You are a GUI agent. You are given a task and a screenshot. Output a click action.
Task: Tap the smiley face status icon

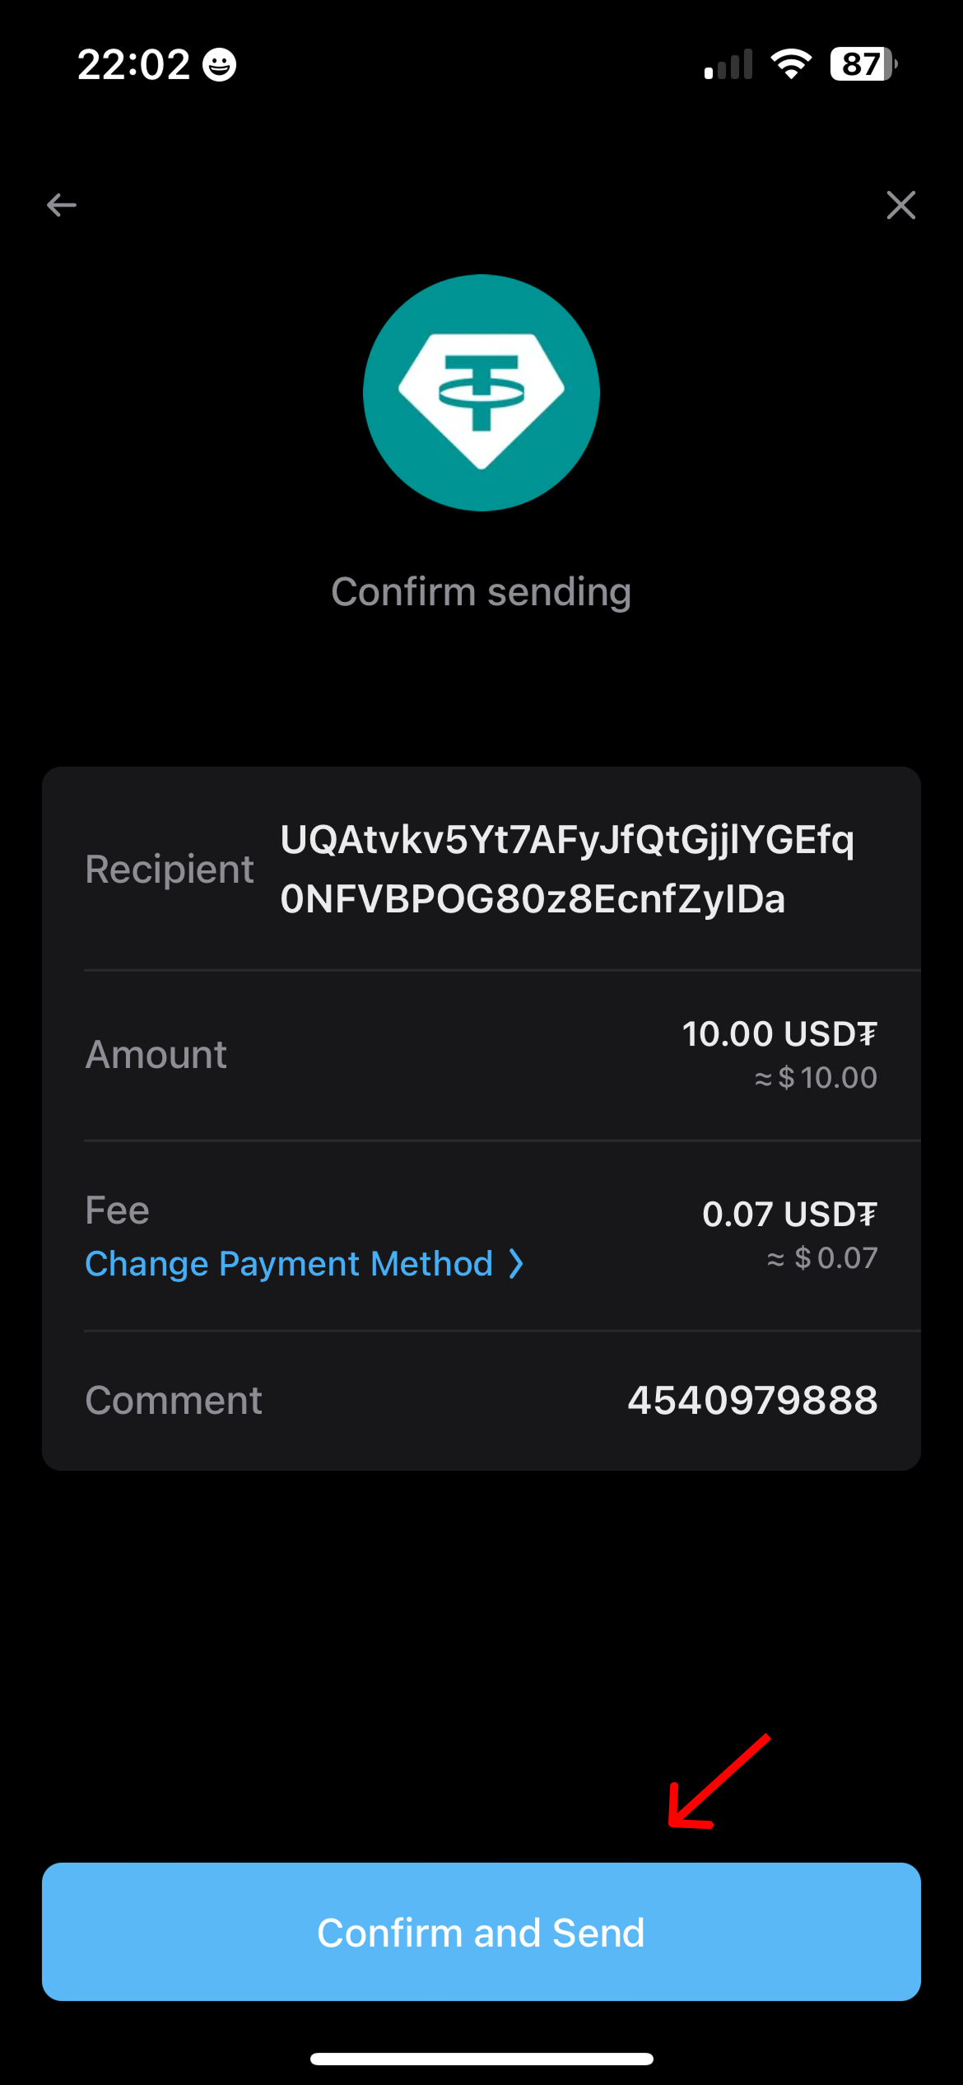[x=220, y=65]
